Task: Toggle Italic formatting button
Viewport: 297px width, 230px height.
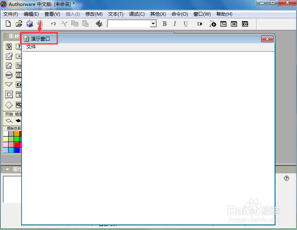Action: pyautogui.click(x=175, y=24)
